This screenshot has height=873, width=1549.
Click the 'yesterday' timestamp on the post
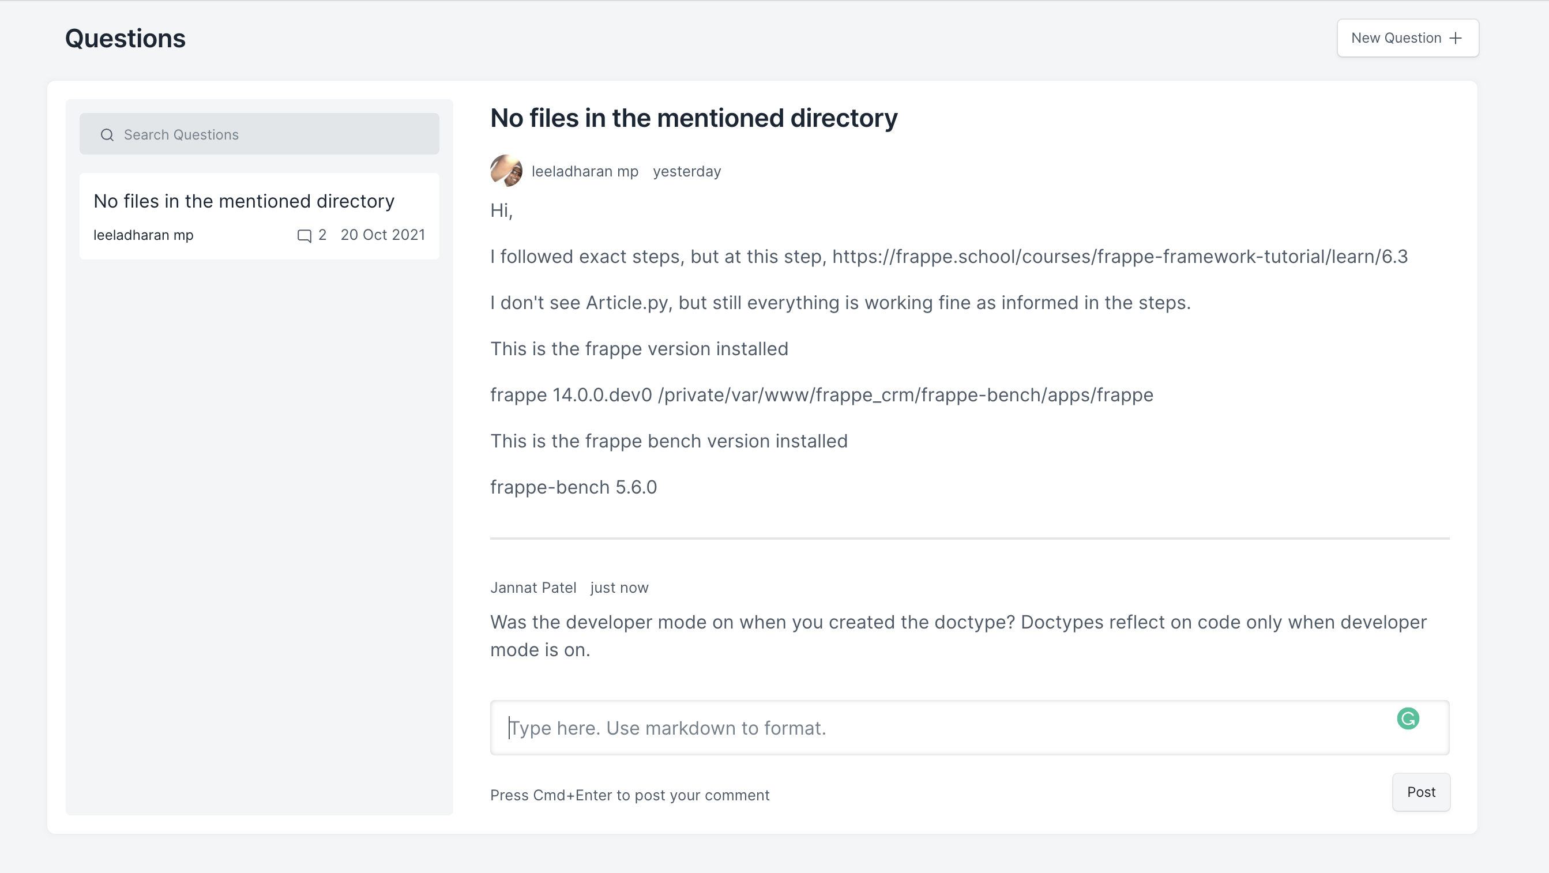point(687,171)
